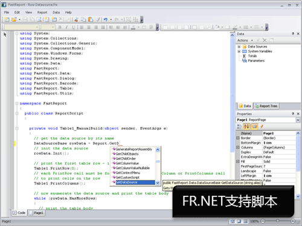Toggle property description pane button

(254, 127)
